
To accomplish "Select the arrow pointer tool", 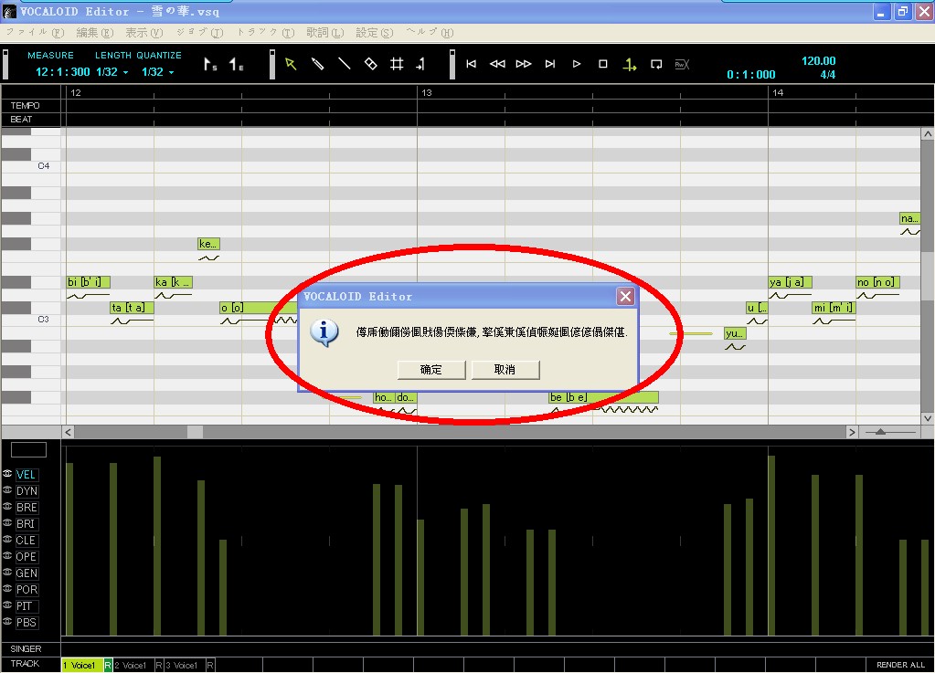I will coord(291,64).
